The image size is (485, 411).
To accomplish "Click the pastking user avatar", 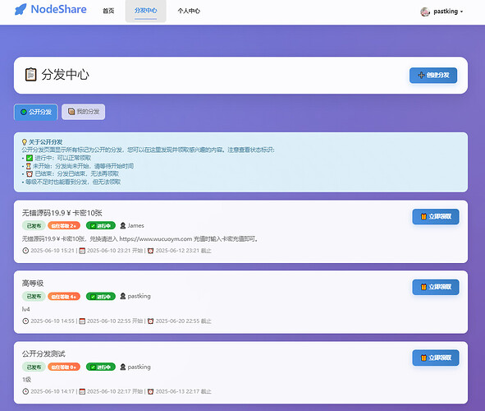I will pos(425,12).
